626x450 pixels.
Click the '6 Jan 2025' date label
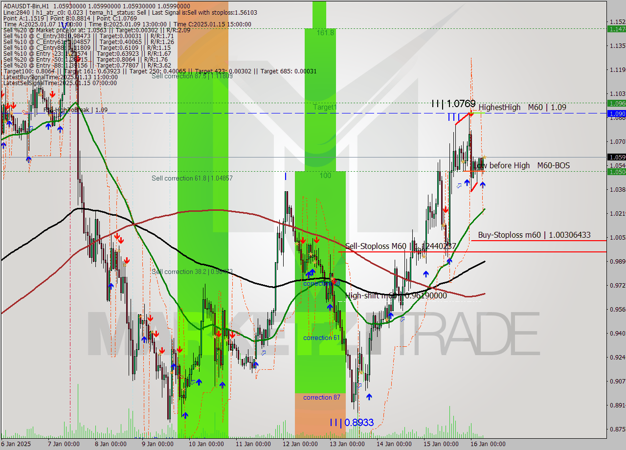coord(16,444)
